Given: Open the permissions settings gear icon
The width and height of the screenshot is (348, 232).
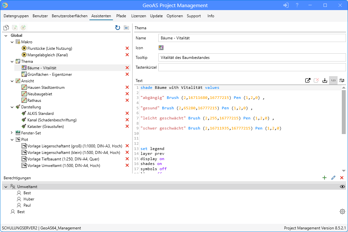Looking at the screenshot, I should (x=342, y=212).
